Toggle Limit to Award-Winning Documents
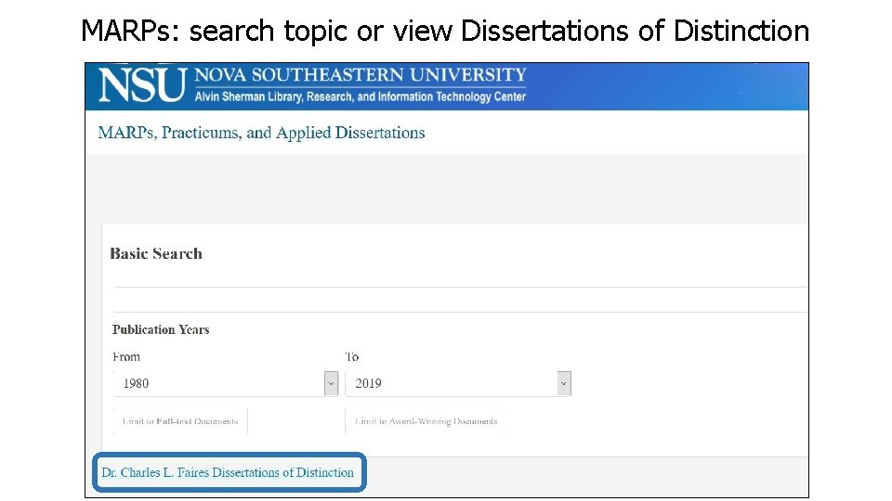Viewport: 892px width, 501px height. (x=426, y=421)
